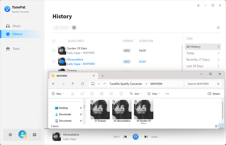Filter history by Recently (7 Days)

(203, 60)
